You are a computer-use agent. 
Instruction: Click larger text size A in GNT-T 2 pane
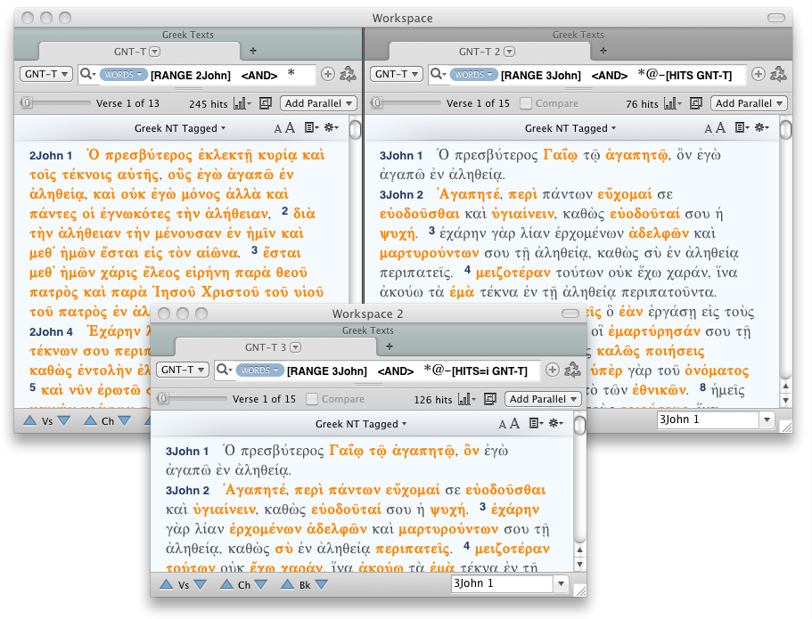pos(721,128)
